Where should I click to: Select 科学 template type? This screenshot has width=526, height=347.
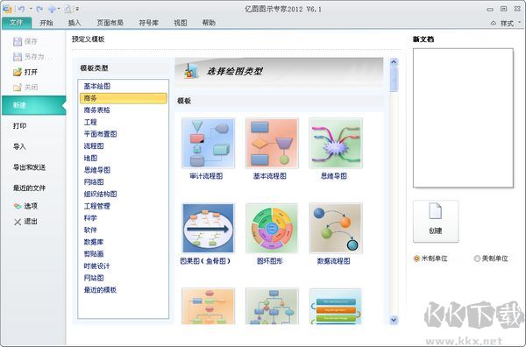coord(90,218)
